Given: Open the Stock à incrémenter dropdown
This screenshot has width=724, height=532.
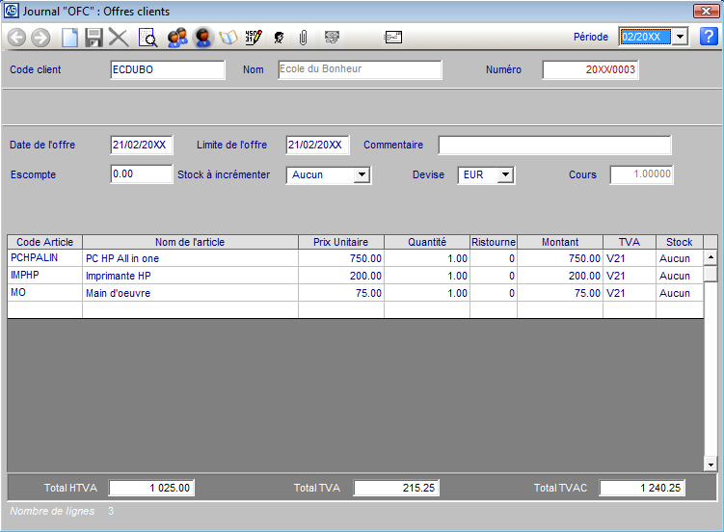Looking at the screenshot, I should (362, 175).
